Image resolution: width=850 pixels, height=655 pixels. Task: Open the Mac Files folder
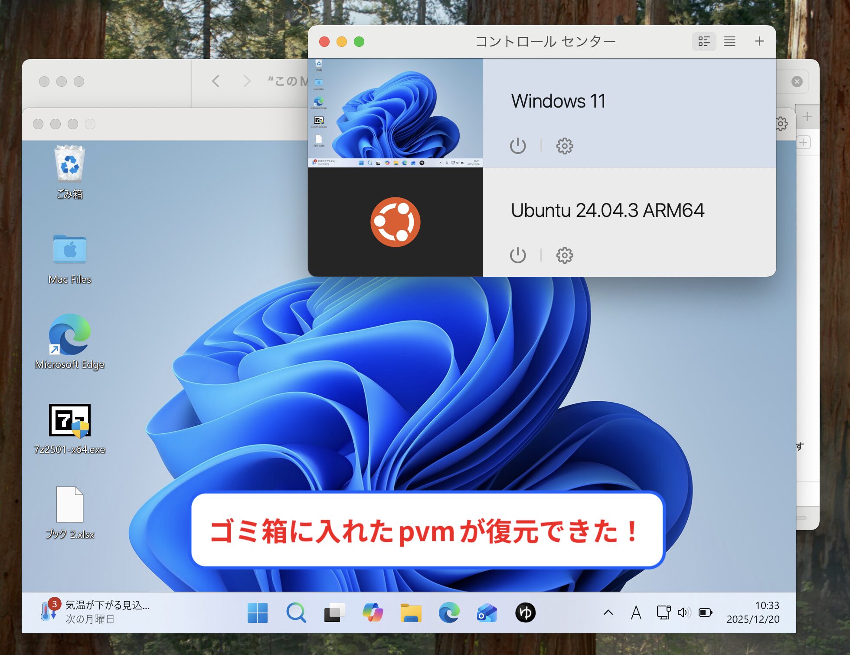click(x=69, y=250)
